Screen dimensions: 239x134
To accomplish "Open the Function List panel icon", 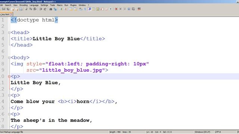I will coord(102,9).
